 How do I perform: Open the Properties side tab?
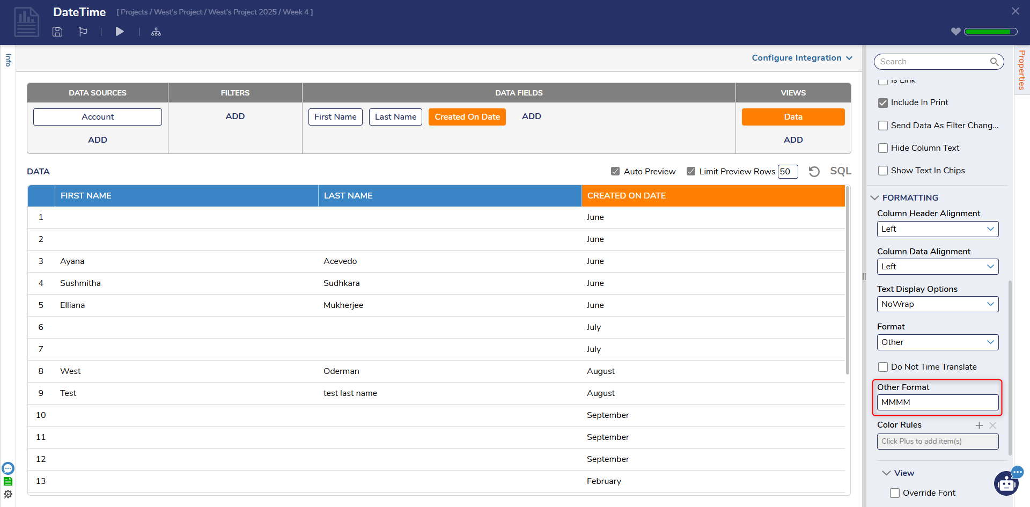[x=1021, y=70]
